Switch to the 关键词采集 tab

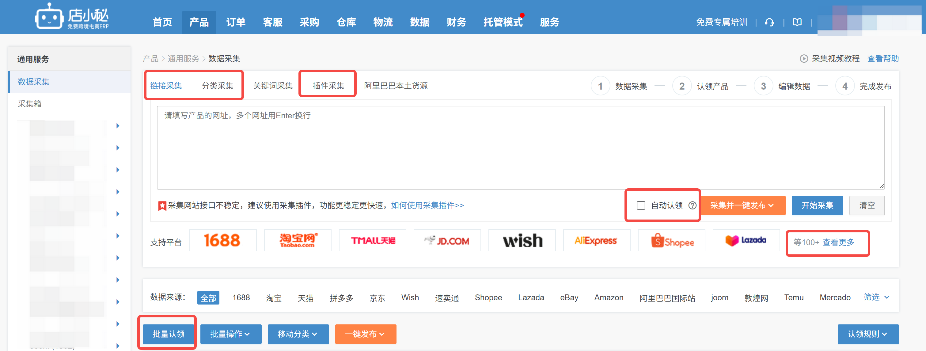[x=273, y=86]
